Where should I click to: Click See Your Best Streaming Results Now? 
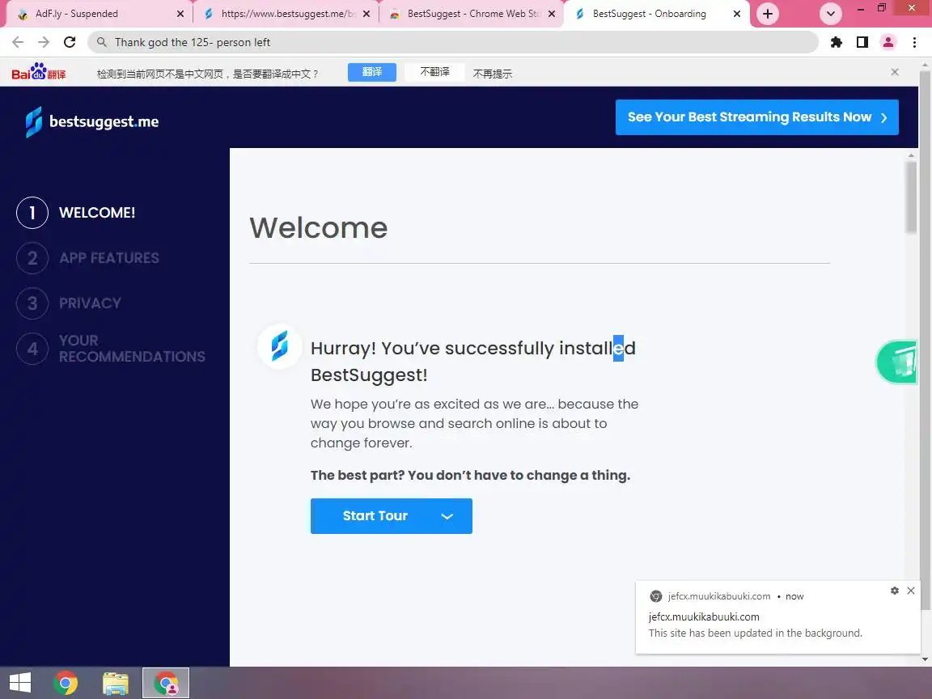(x=756, y=117)
